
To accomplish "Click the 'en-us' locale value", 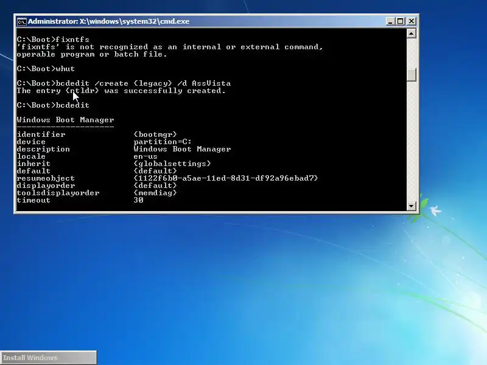I will (x=145, y=156).
